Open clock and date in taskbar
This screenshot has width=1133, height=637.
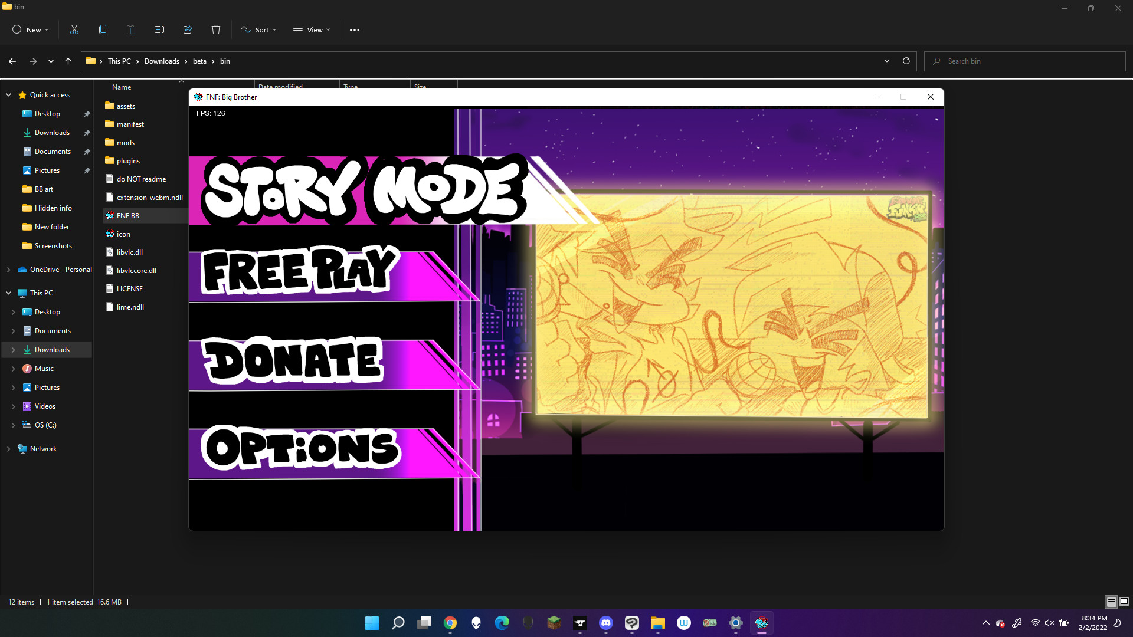point(1093,623)
